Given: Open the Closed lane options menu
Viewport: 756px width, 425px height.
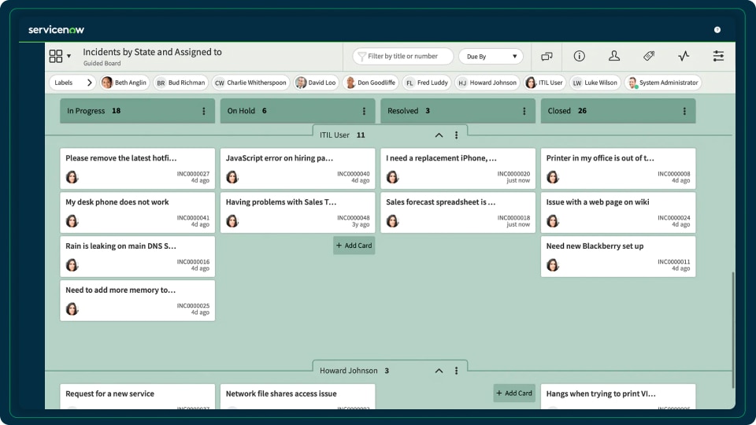Looking at the screenshot, I should point(684,112).
